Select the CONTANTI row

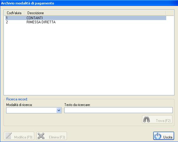86,18
